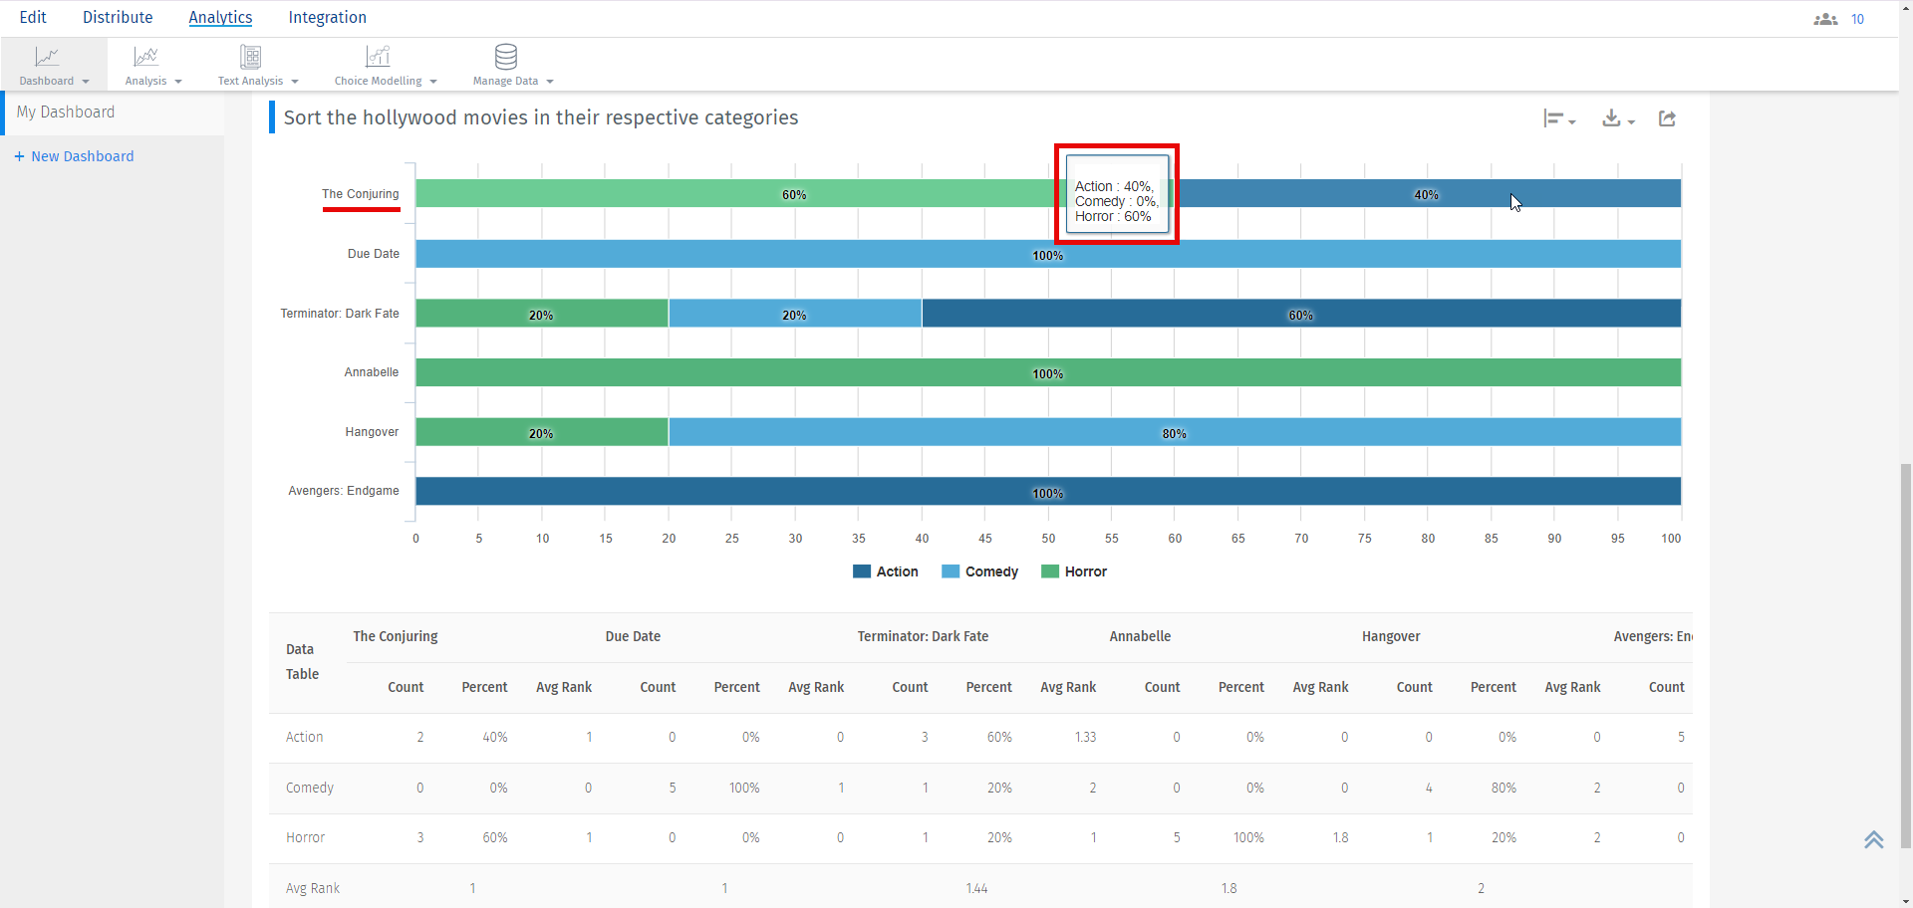Open the Edit tab
The height and width of the screenshot is (908, 1913).
(33, 18)
